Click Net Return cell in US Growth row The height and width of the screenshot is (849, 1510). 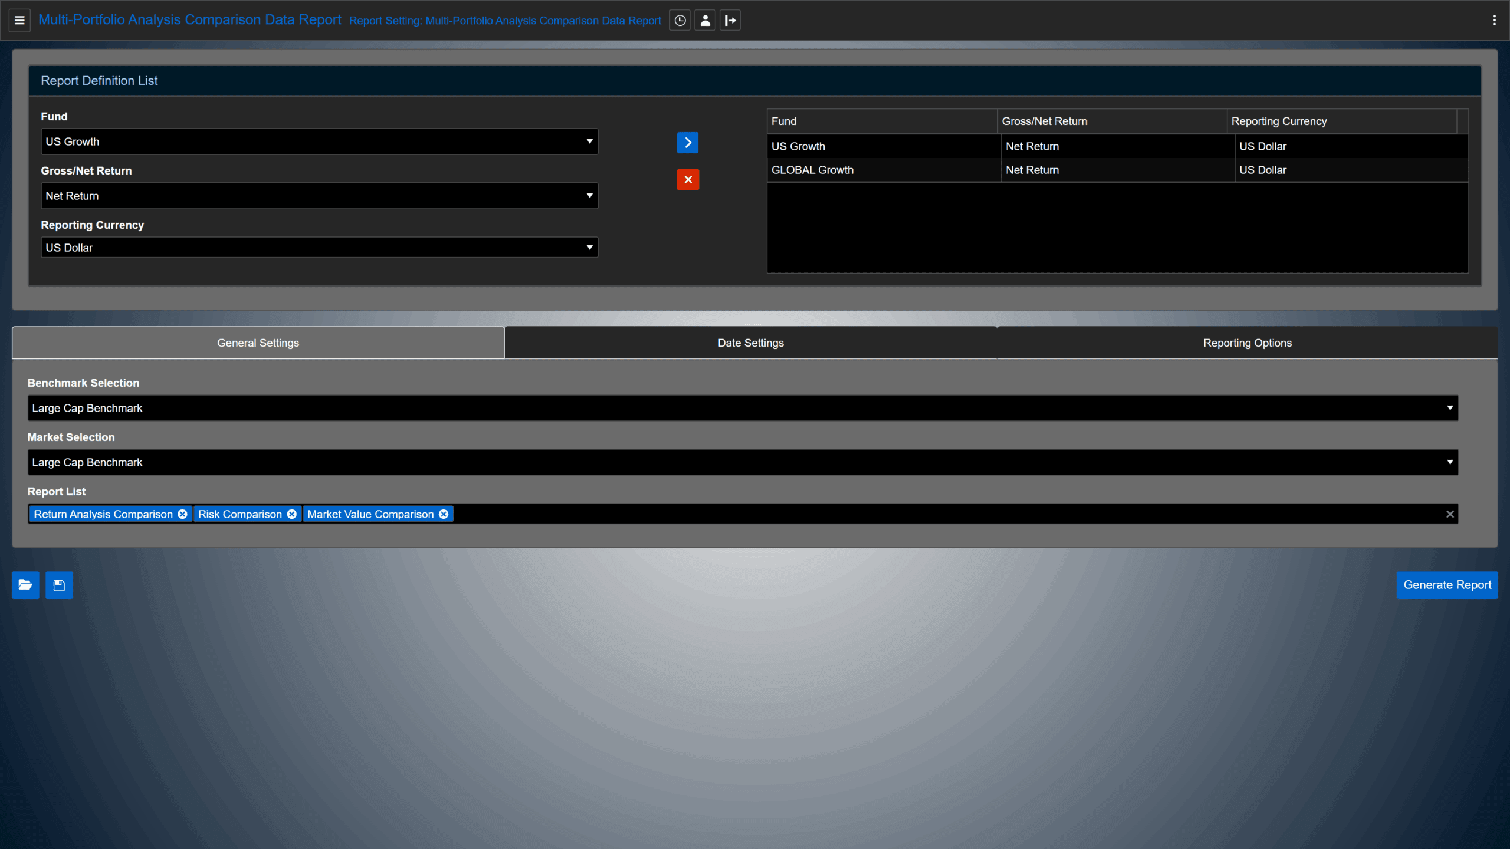tap(1117, 146)
